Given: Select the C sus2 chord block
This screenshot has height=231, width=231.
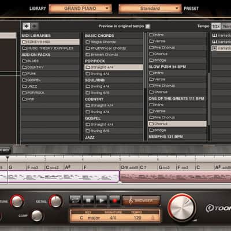Looking at the screenshot, I should [x=54, y=167].
